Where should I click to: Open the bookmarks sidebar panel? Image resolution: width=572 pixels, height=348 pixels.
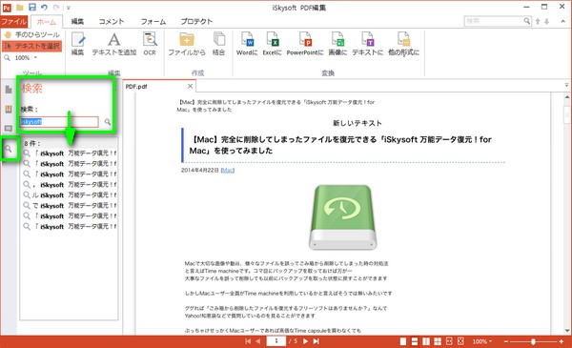(9, 109)
